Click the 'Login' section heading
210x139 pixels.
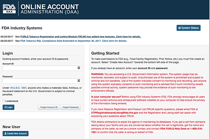pyautogui.click(x=8, y=53)
